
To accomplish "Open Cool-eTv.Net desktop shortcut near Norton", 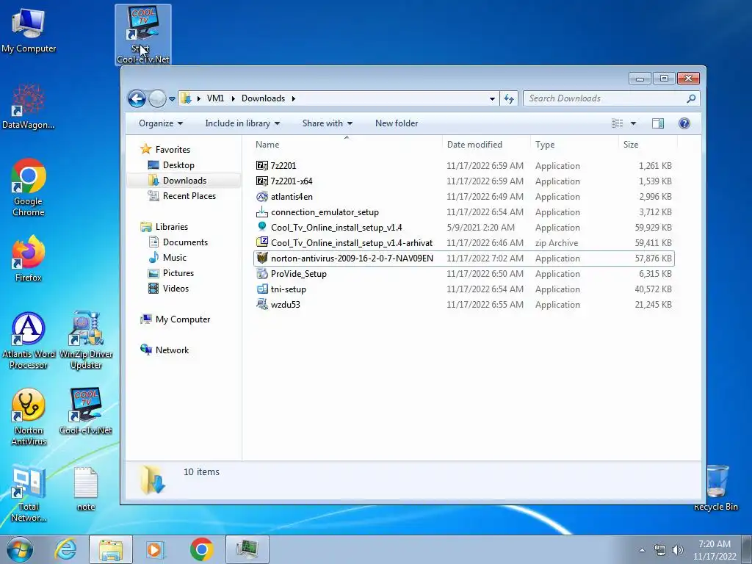I will (x=86, y=411).
